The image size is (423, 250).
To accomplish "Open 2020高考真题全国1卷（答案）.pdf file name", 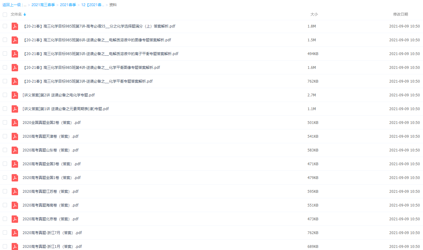I will [x=51, y=178].
